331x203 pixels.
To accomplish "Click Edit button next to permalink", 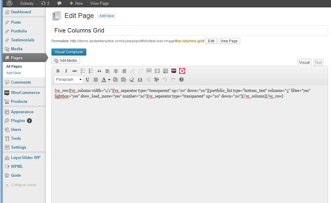I will pos(211,41).
